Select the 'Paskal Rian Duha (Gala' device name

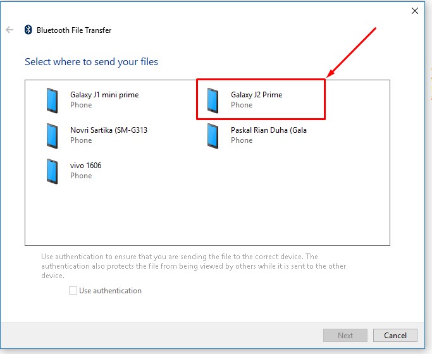tap(269, 130)
